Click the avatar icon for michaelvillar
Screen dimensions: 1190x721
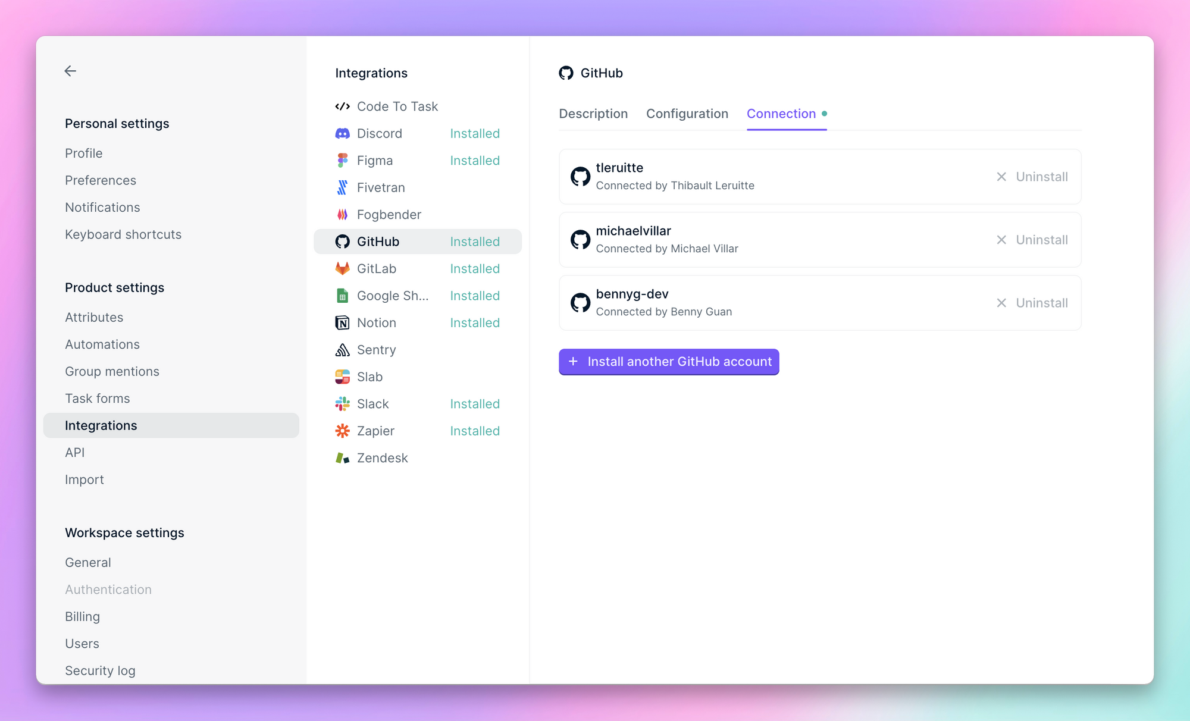(580, 240)
